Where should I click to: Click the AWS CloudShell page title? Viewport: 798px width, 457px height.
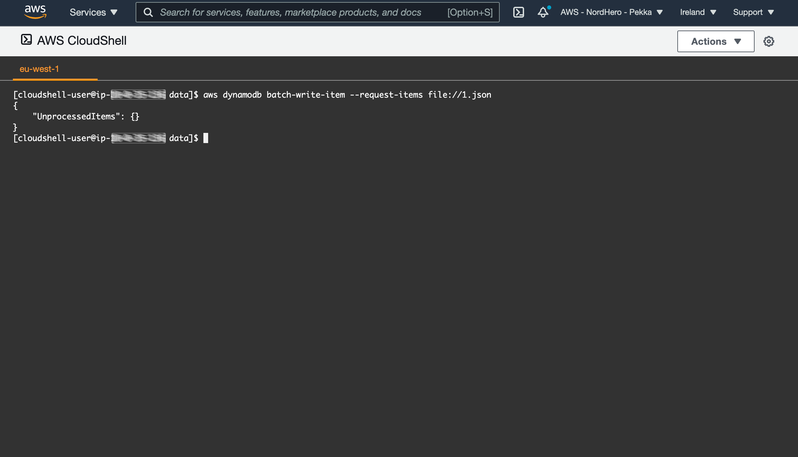[82, 40]
